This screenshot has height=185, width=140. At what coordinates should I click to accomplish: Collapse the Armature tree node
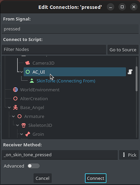point(13,117)
